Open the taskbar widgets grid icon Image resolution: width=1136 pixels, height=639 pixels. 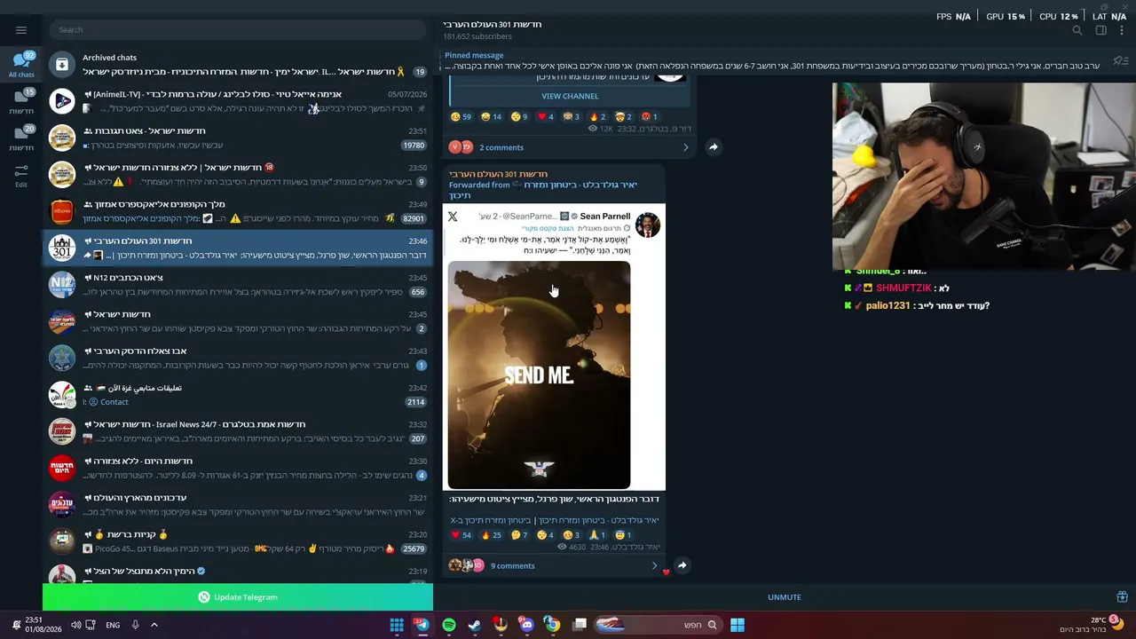tap(397, 625)
